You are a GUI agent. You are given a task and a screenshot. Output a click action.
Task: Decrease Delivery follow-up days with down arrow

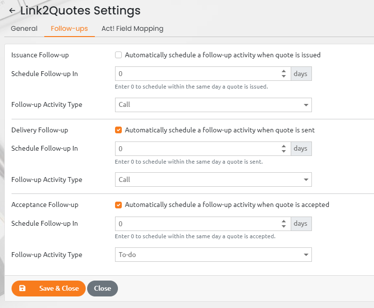pos(284,152)
